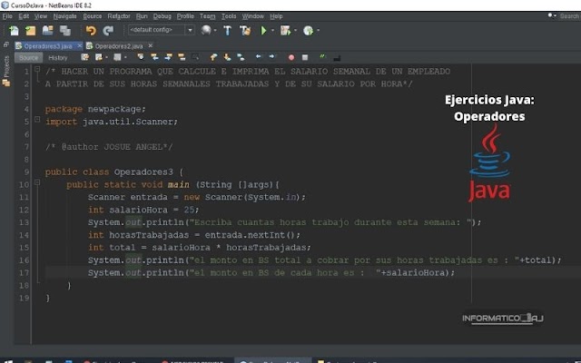Close the Operadores3.java tab
The width and height of the screenshot is (581, 363).
click(79, 45)
